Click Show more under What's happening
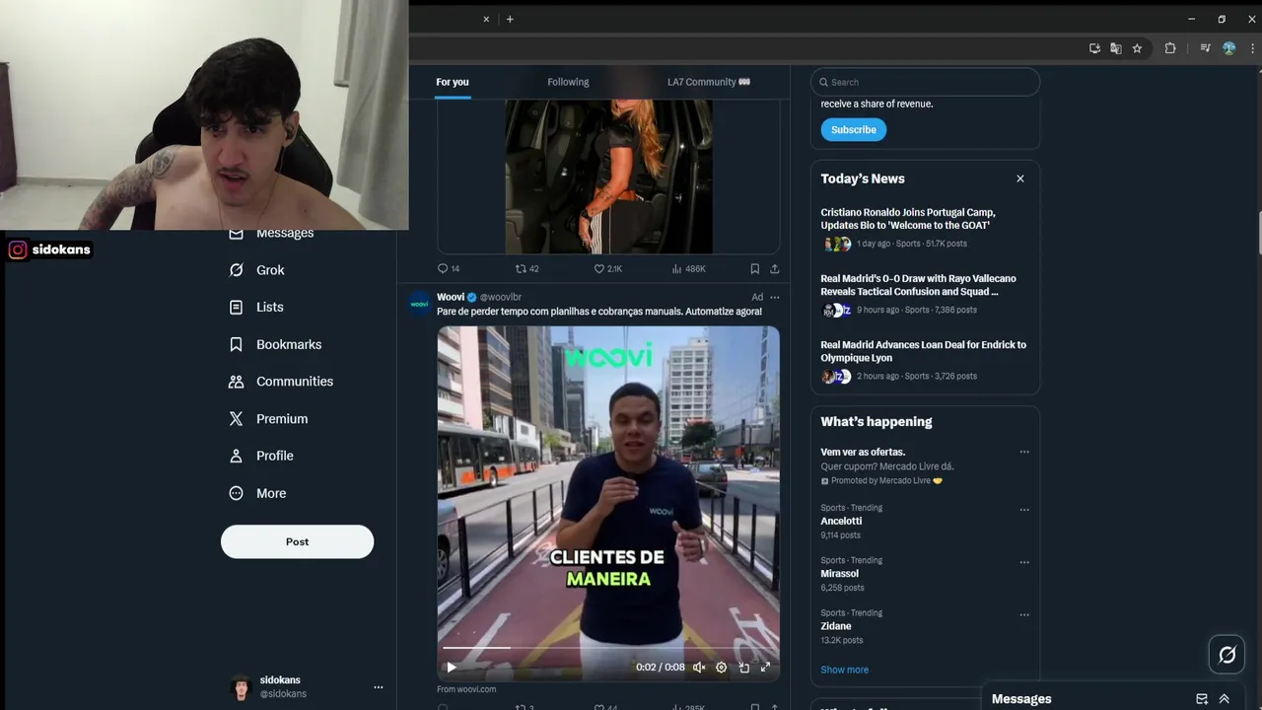This screenshot has height=710, width=1262. pyautogui.click(x=844, y=670)
